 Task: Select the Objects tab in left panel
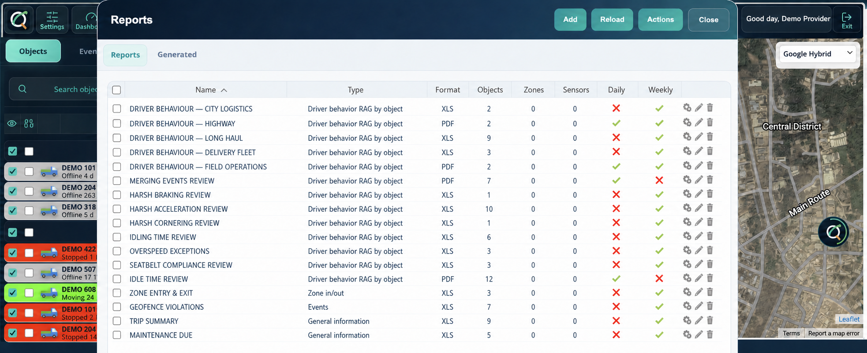pyautogui.click(x=33, y=51)
